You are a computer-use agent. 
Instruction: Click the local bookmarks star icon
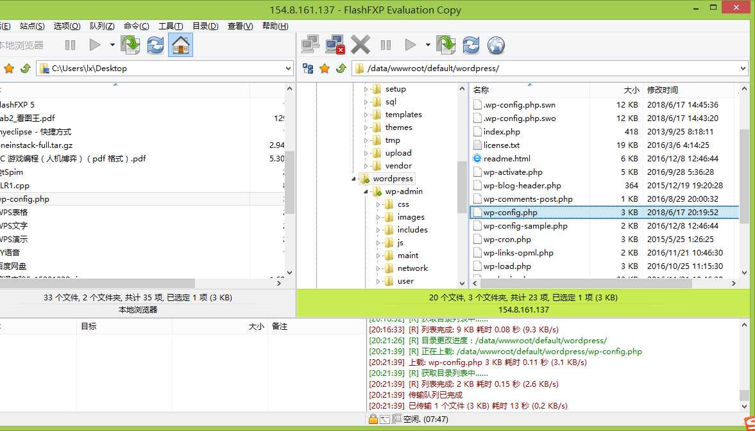[x=9, y=69]
